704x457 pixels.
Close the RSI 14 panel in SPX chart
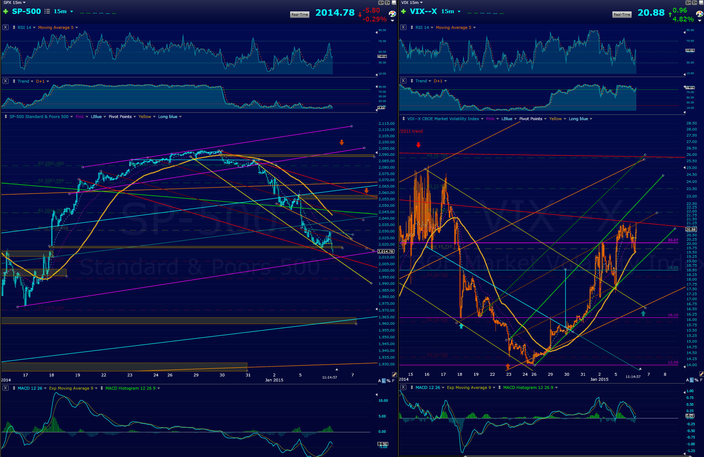(x=5, y=27)
